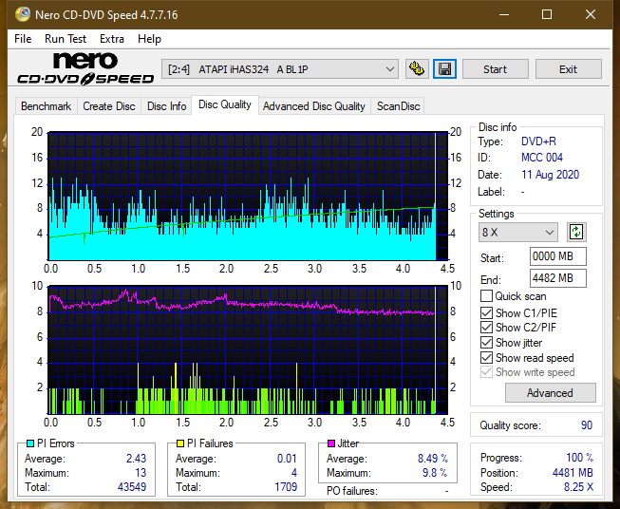Image resolution: width=620 pixels, height=509 pixels.
Task: Save results with the floppy disk icon
Action: (445, 69)
